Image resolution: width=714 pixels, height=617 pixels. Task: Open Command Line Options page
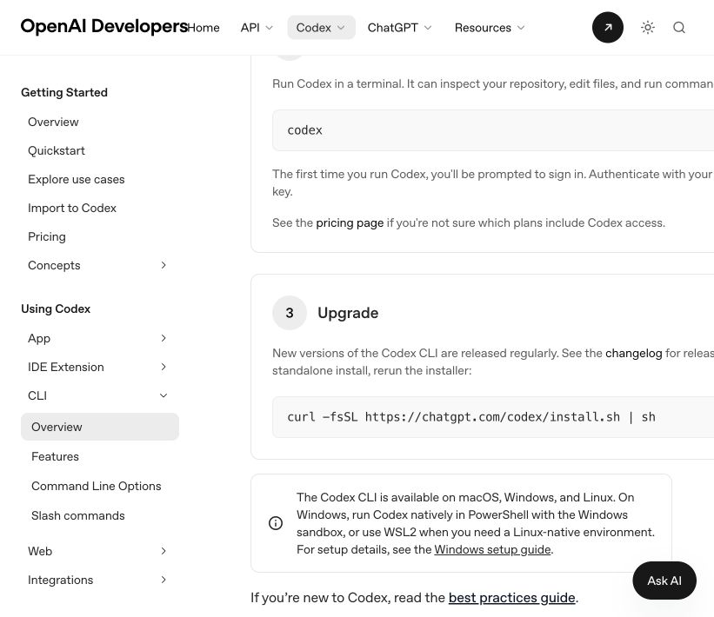click(x=96, y=486)
